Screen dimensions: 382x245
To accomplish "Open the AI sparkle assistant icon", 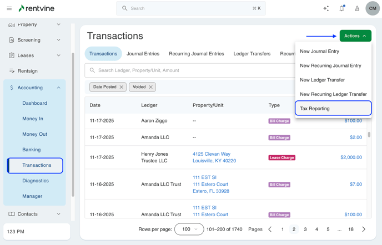I will pyautogui.click(x=326, y=8).
